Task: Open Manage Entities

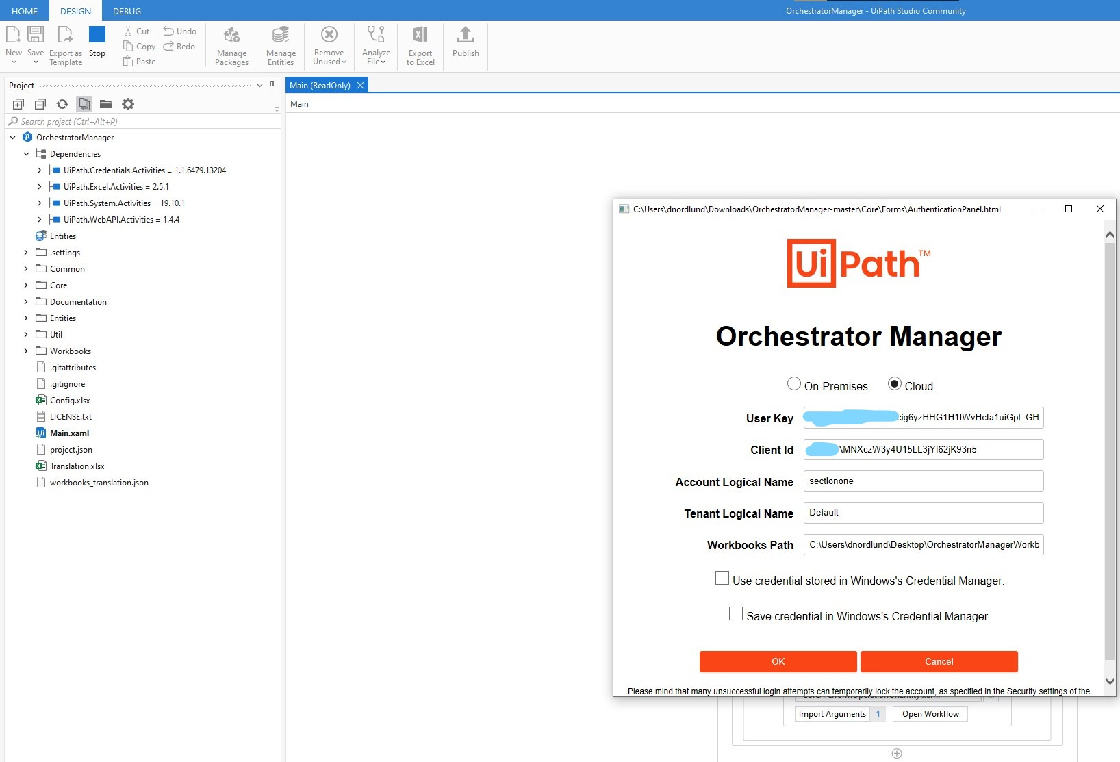Action: 281,45
